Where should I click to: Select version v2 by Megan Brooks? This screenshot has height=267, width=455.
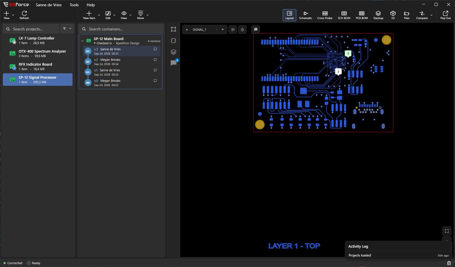click(x=122, y=62)
